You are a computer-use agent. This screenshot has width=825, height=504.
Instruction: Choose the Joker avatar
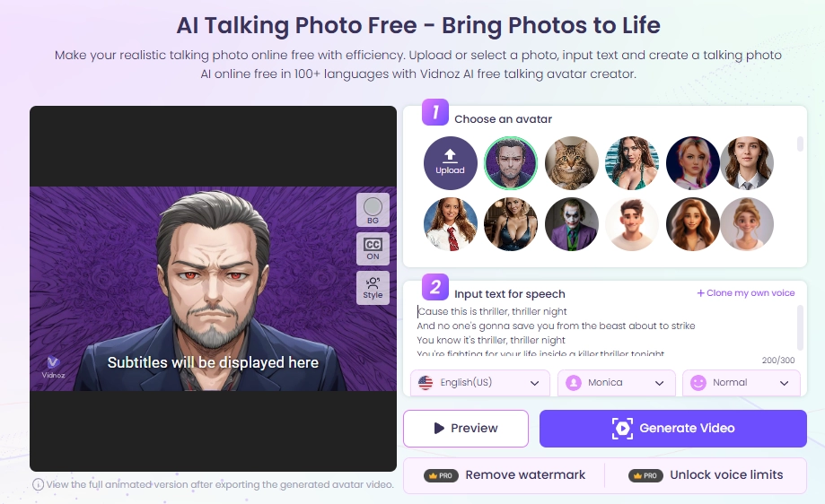(572, 224)
